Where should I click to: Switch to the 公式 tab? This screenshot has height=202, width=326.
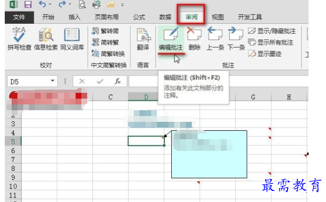point(139,17)
